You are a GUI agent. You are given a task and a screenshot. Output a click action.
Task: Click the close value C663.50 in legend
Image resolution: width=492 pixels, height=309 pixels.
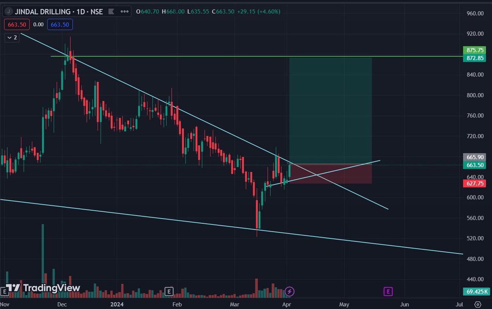(x=223, y=11)
